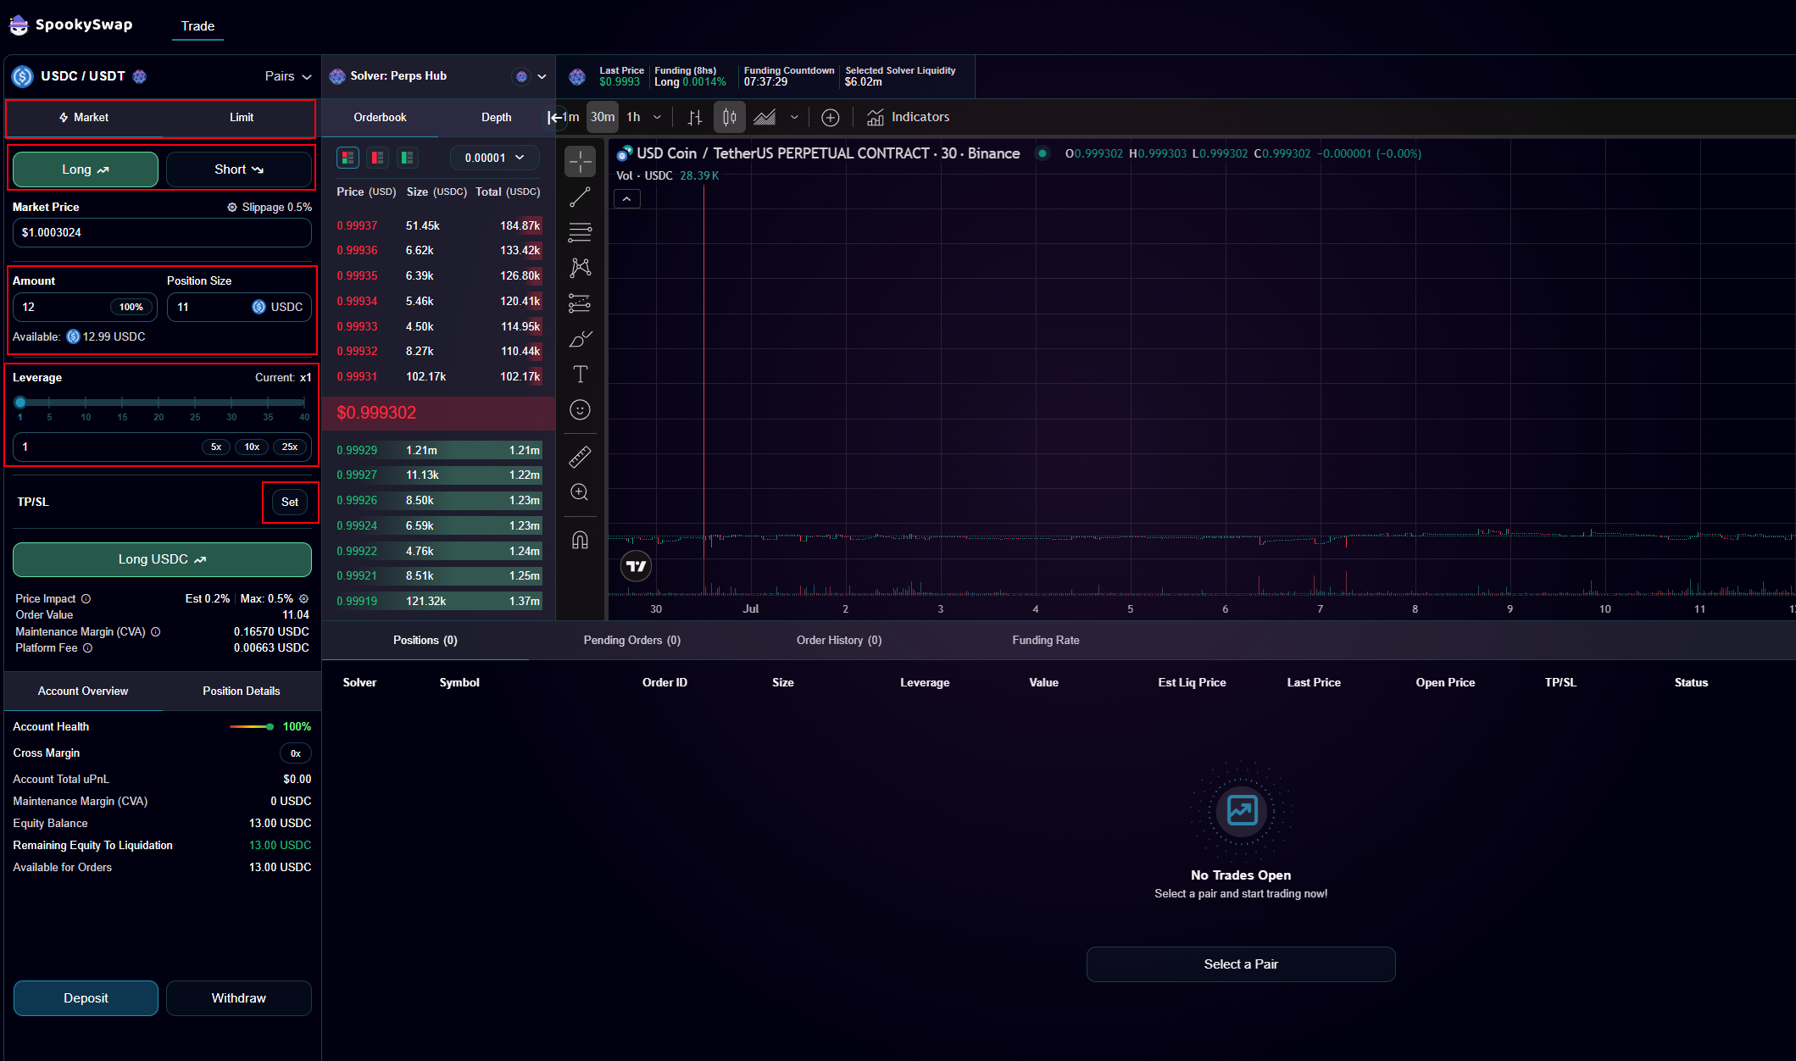Set leverage to 25x using the preset
The image size is (1796, 1061).
pos(290,447)
